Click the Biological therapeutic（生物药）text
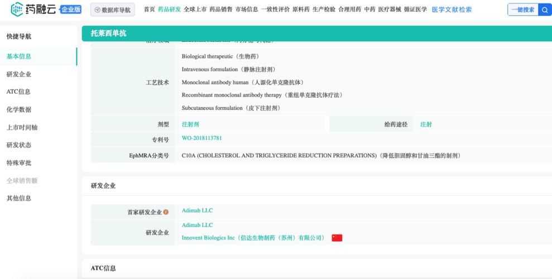This screenshot has height=279, width=552. tap(222, 56)
